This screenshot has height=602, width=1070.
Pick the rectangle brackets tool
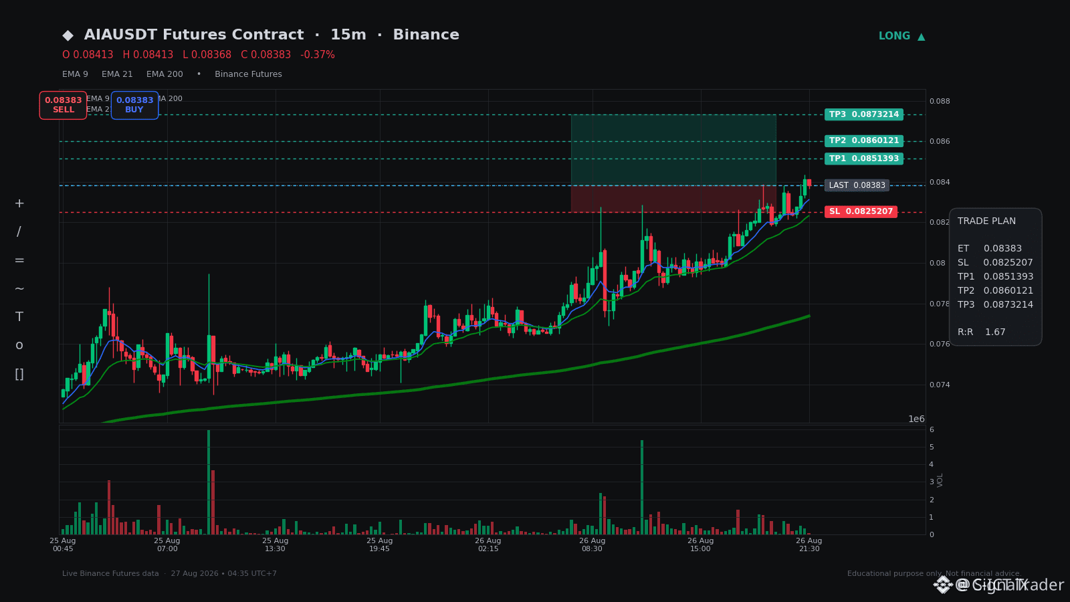tap(19, 374)
